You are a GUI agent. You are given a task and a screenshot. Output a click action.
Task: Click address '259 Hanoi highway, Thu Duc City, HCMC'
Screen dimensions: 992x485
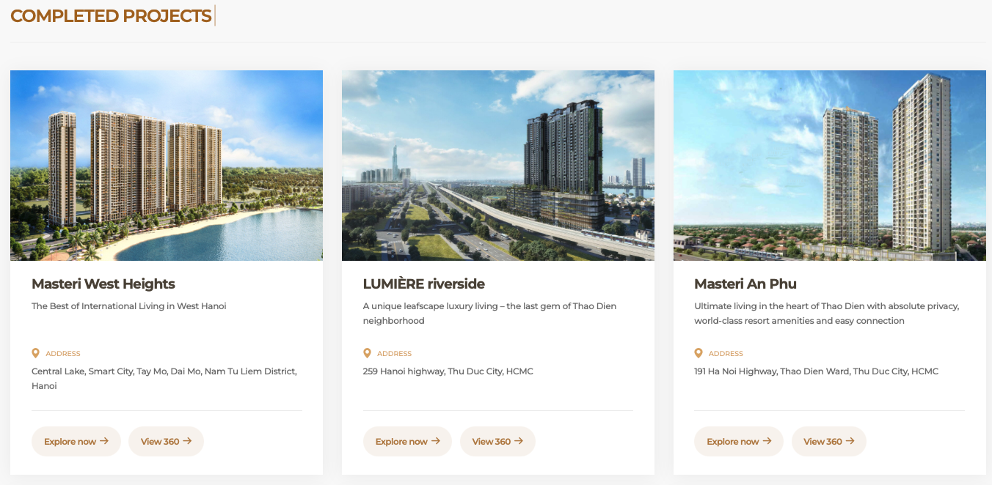point(448,371)
